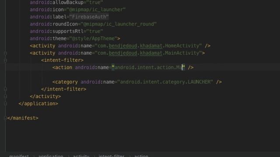280x157 pixels.
Task: Click the android.intent.action.Ma value
Action: [x=148, y=68]
